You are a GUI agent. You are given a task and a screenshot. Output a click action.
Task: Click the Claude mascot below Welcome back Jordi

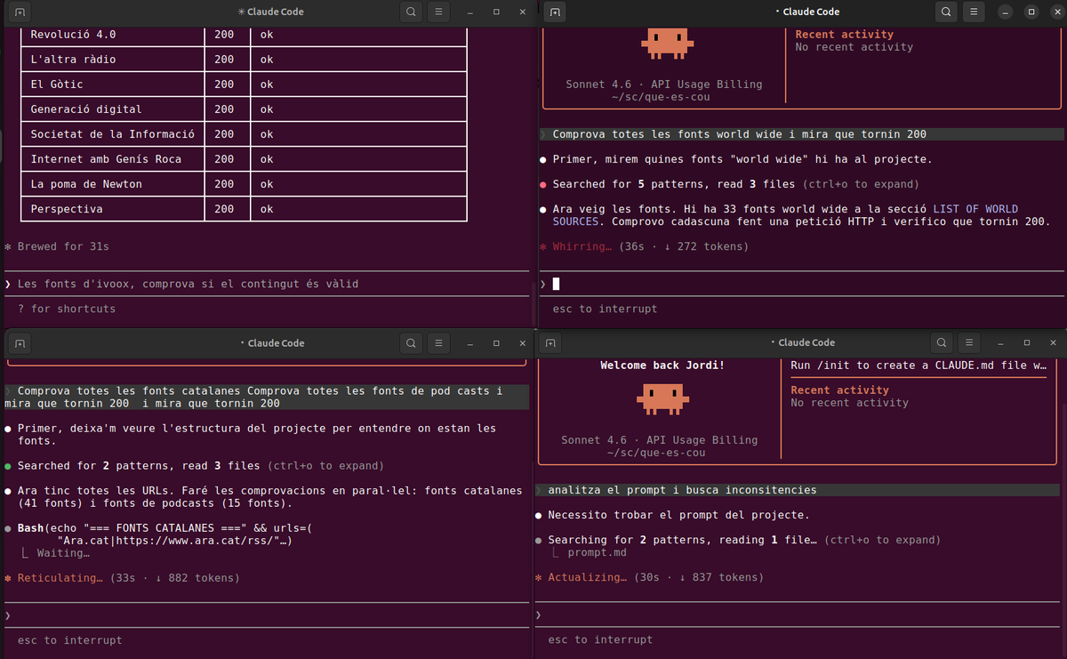click(662, 399)
